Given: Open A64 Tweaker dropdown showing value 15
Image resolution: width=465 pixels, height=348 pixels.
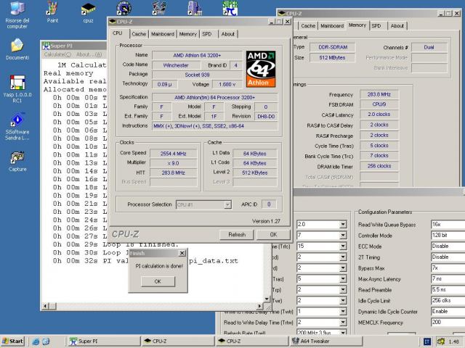Looking at the screenshot, I should tap(343, 246).
